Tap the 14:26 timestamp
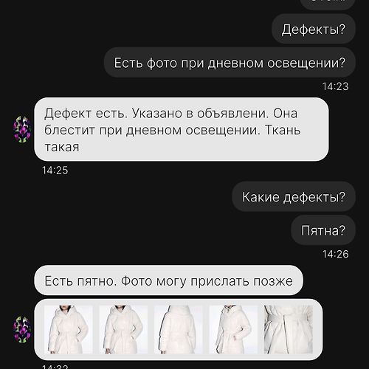The width and height of the screenshot is (369, 369). (x=336, y=254)
